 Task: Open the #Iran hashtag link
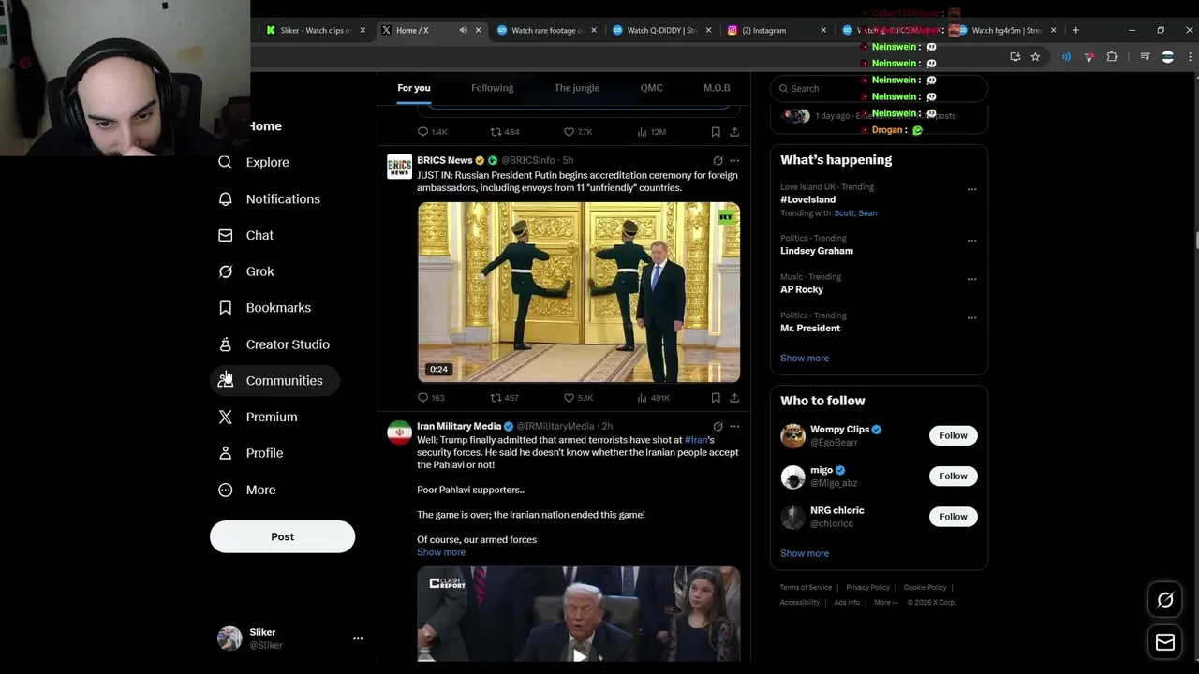(696, 440)
